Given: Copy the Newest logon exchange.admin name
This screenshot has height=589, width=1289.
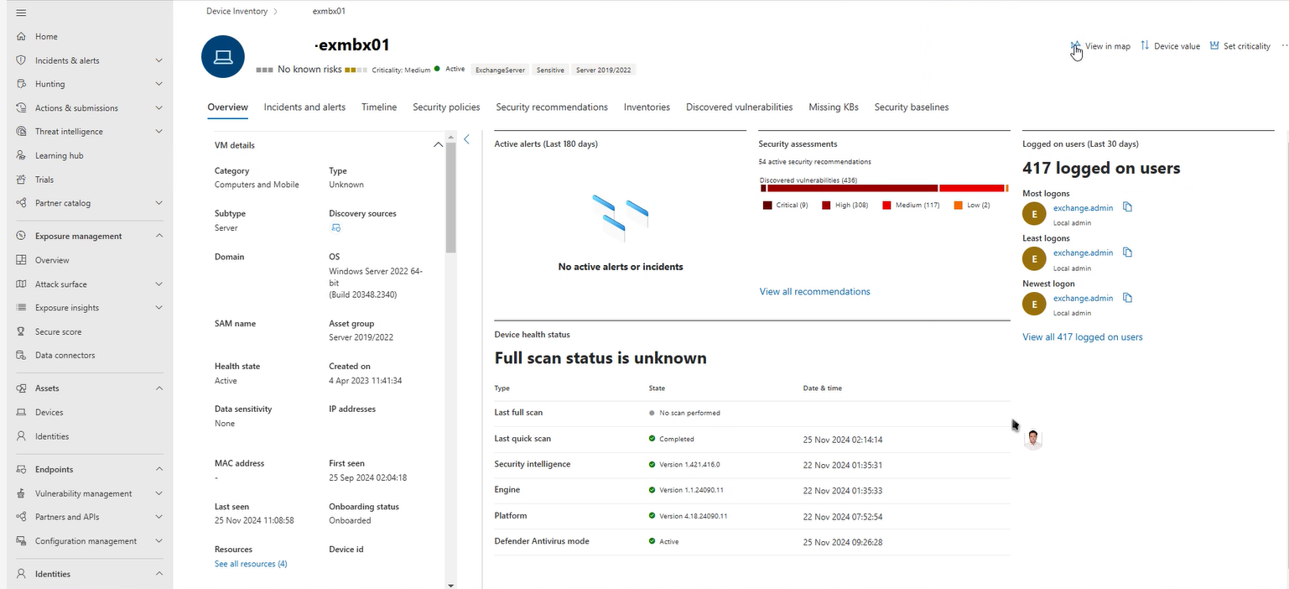Looking at the screenshot, I should [x=1127, y=298].
